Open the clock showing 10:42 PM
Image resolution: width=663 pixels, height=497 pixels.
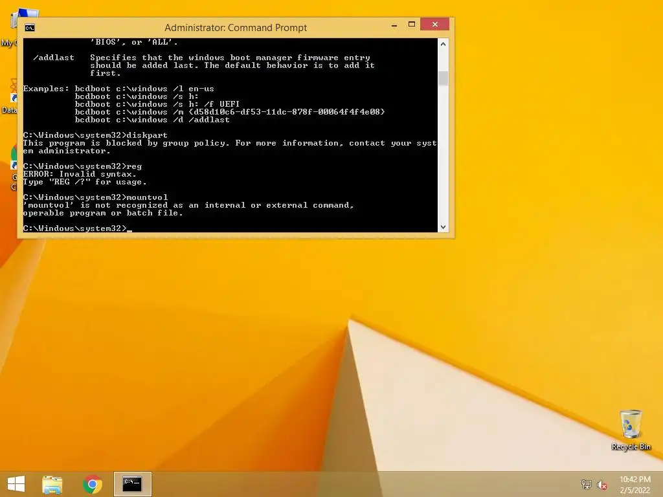point(635,485)
